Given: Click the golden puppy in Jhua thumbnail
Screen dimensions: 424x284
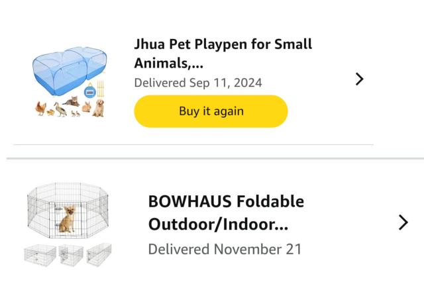Looking at the screenshot, I should pos(98,107).
